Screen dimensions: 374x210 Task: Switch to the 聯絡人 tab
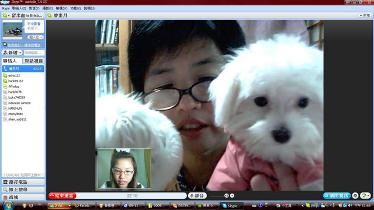(x=12, y=61)
